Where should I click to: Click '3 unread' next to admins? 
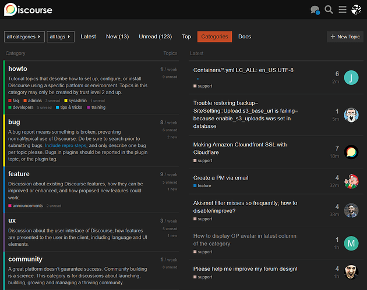[x=52, y=101]
